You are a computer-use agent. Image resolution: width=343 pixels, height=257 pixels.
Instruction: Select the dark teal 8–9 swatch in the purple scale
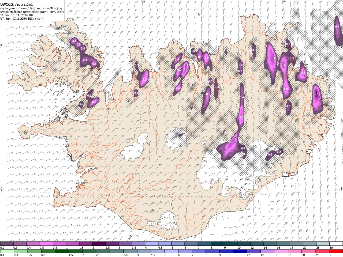[x=218, y=244]
